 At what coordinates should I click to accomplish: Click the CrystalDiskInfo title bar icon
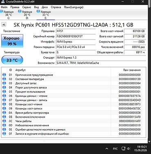[2, 2]
